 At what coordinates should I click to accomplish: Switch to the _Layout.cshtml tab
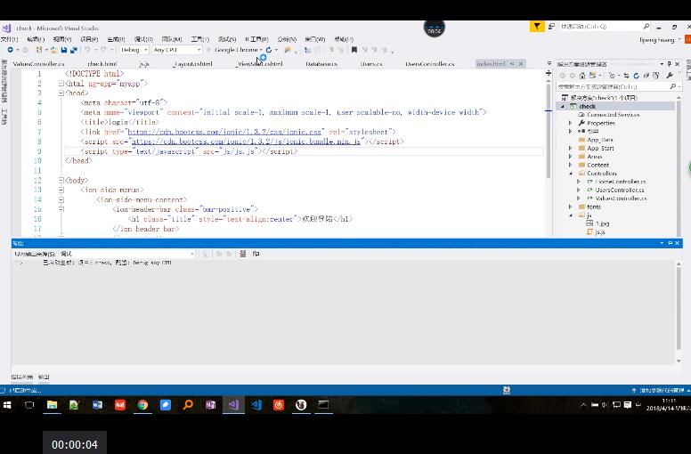pos(192,64)
